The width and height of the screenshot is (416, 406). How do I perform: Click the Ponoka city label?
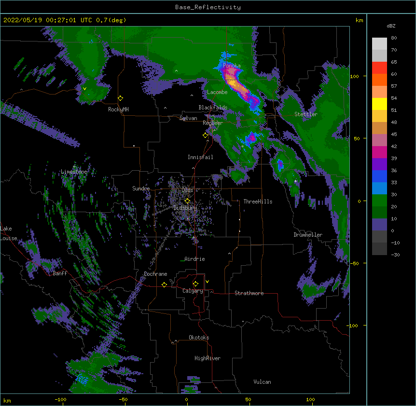232,66
